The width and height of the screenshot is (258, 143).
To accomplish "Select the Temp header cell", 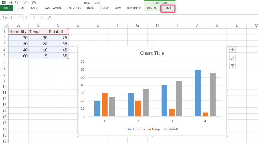I will (x=38, y=32).
